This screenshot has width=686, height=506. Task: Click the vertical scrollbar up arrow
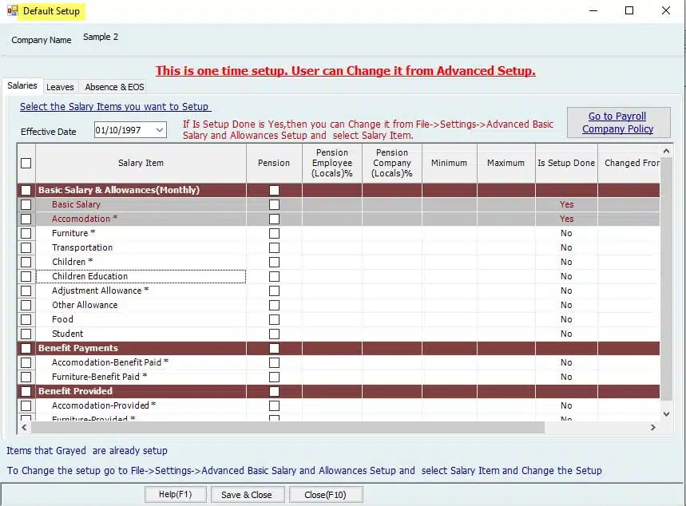click(x=666, y=151)
